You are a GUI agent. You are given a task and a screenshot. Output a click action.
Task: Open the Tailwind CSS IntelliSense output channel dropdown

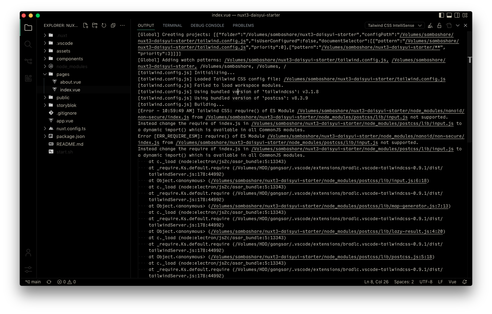(394, 25)
